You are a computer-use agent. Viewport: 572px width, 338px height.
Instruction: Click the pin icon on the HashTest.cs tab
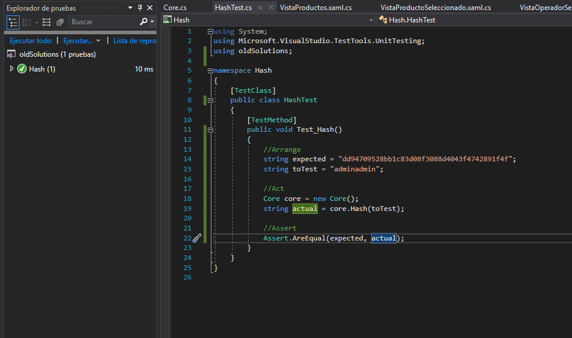pyautogui.click(x=261, y=8)
